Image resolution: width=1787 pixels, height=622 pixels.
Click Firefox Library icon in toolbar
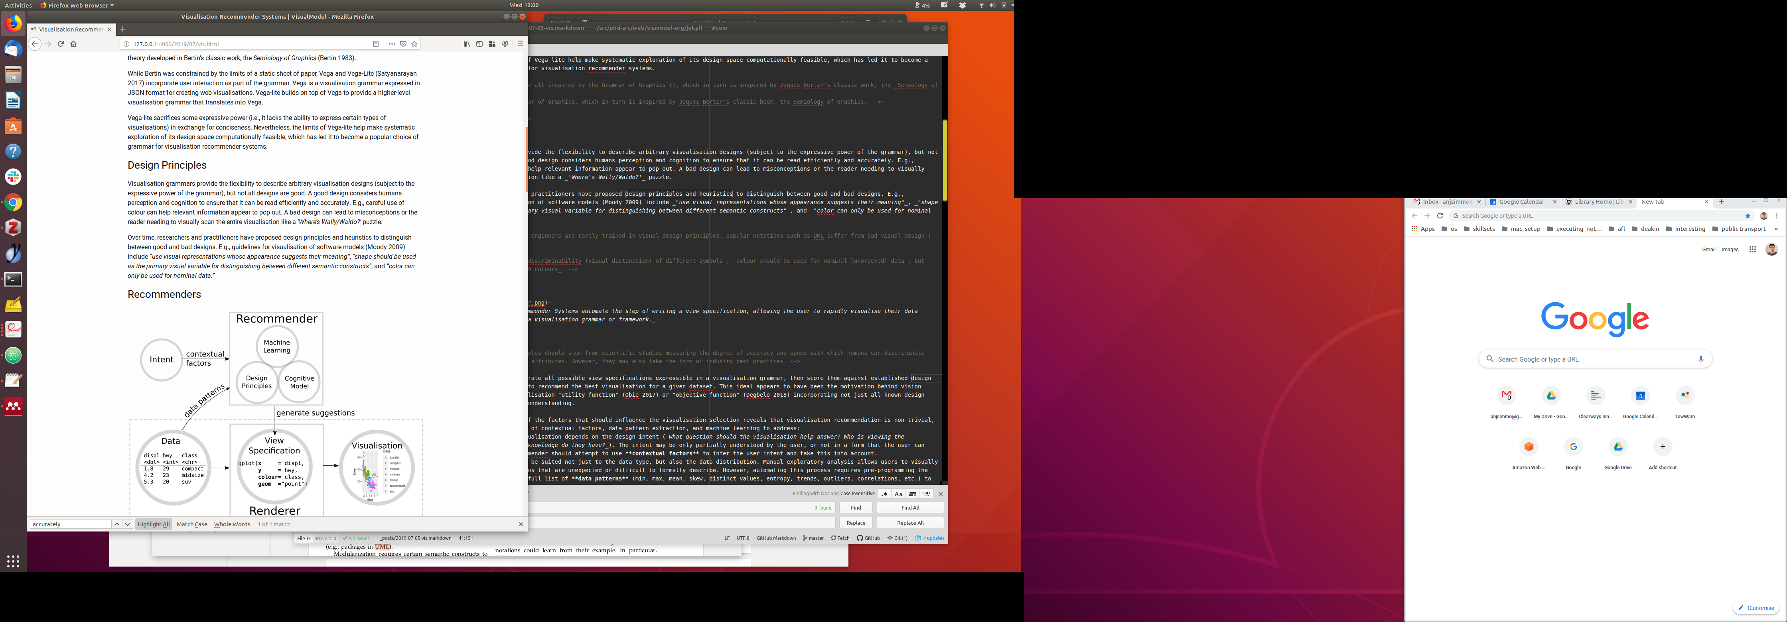(467, 44)
